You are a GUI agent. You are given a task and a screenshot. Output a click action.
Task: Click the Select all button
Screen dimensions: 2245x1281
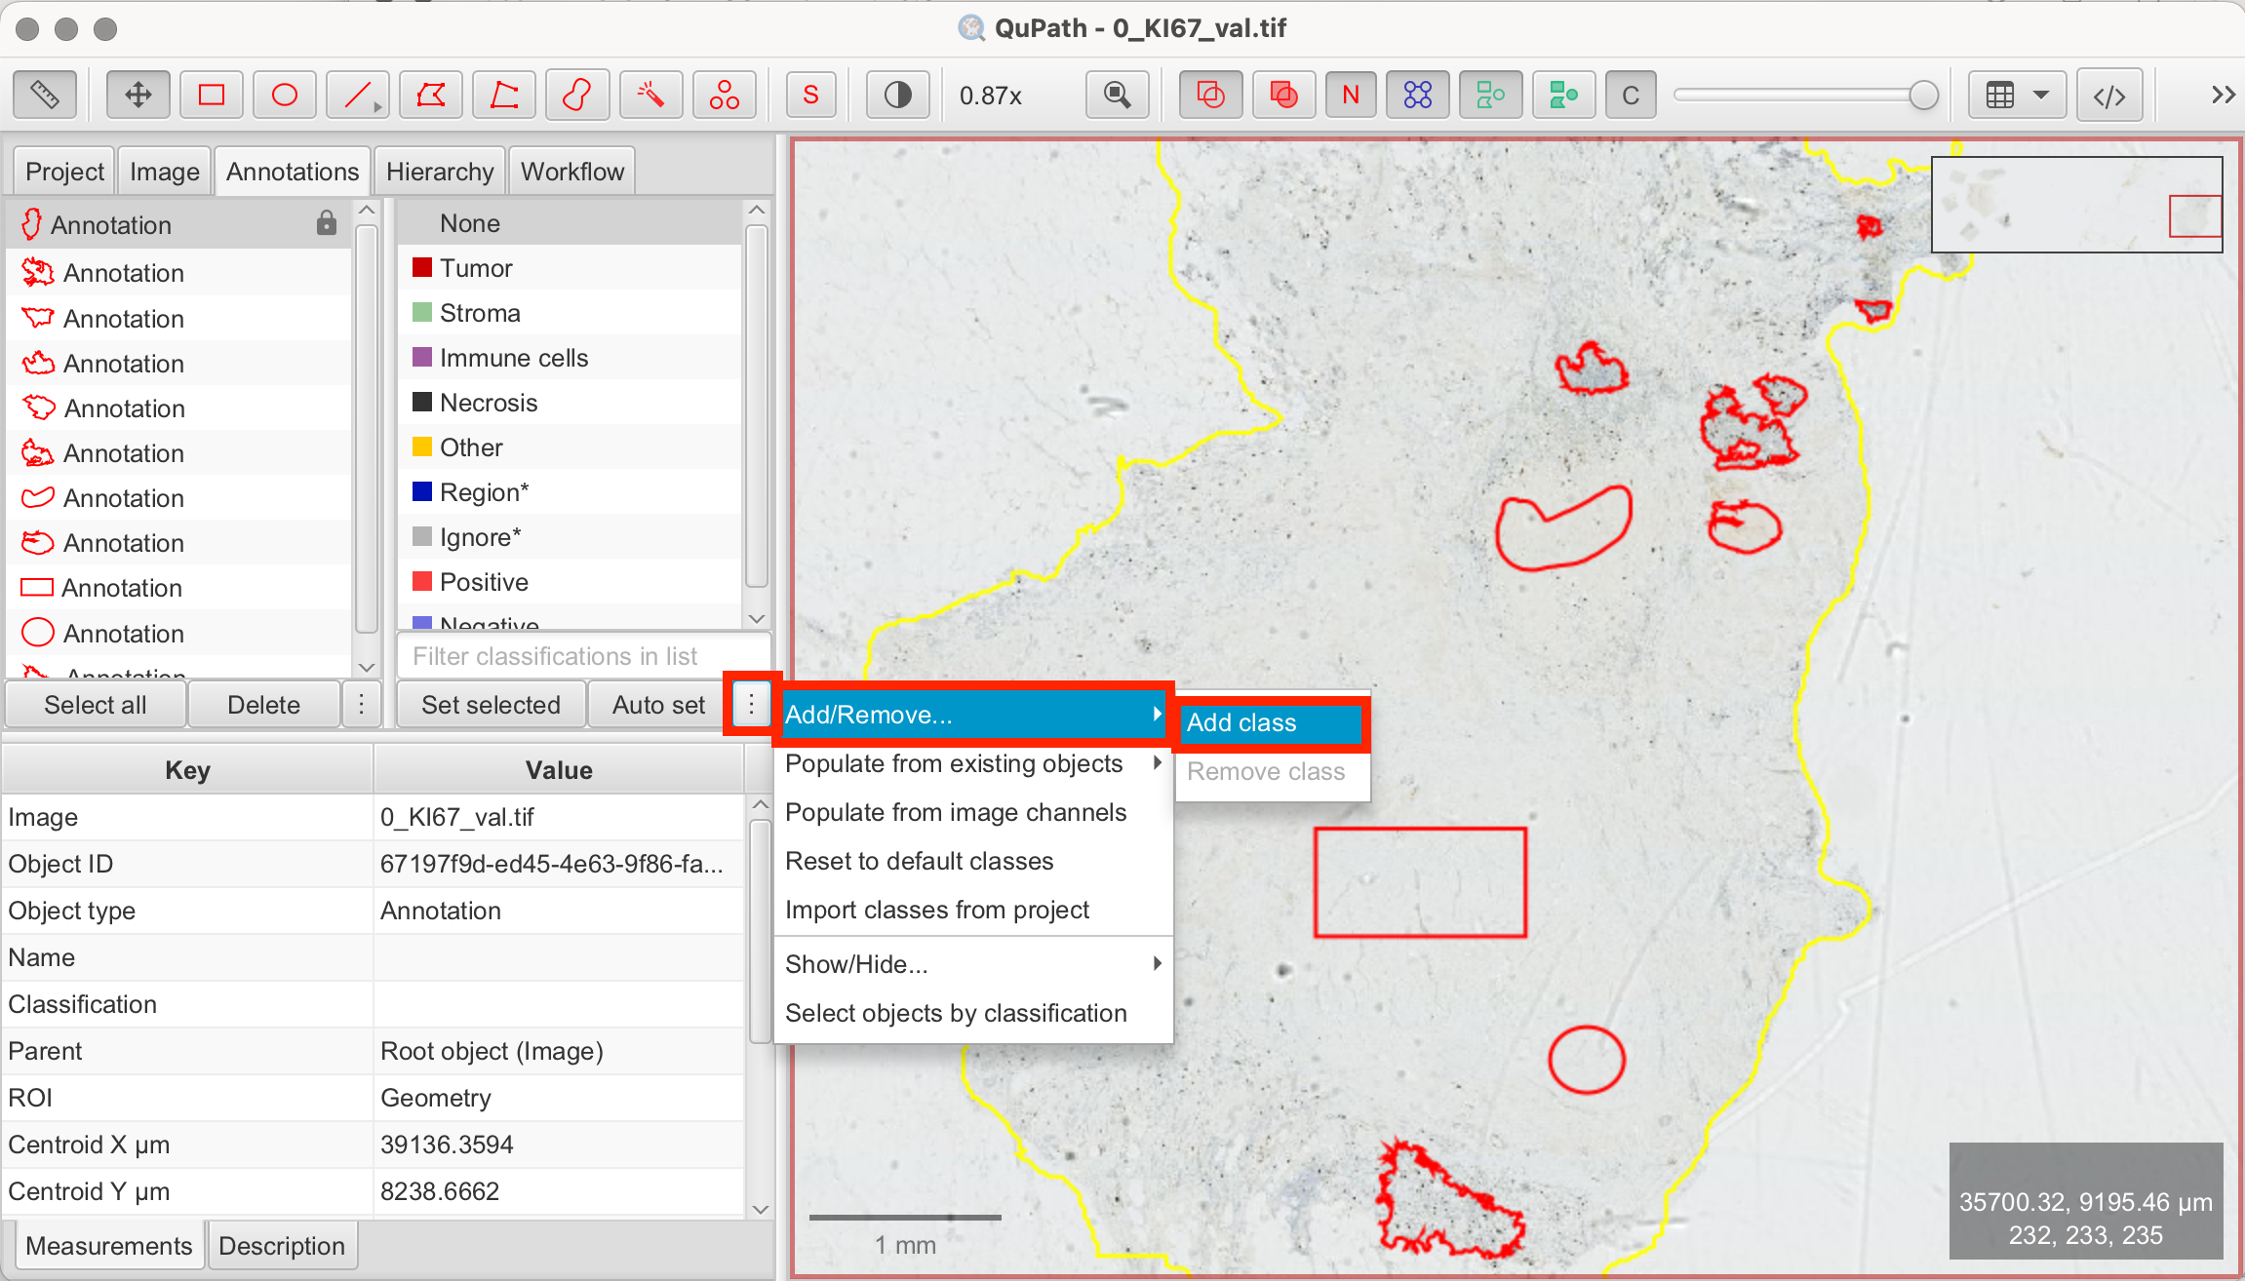pyautogui.click(x=96, y=704)
